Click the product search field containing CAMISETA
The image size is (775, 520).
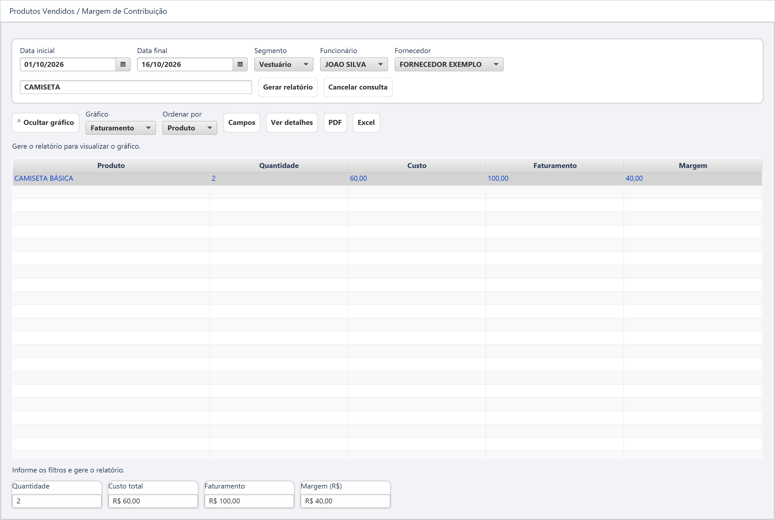[136, 87]
